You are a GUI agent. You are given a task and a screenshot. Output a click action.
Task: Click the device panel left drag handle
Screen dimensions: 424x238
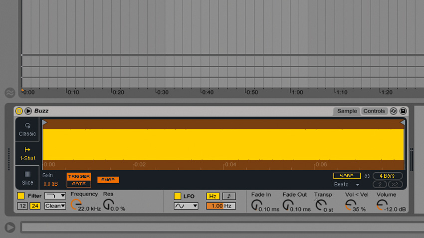tap(8, 159)
